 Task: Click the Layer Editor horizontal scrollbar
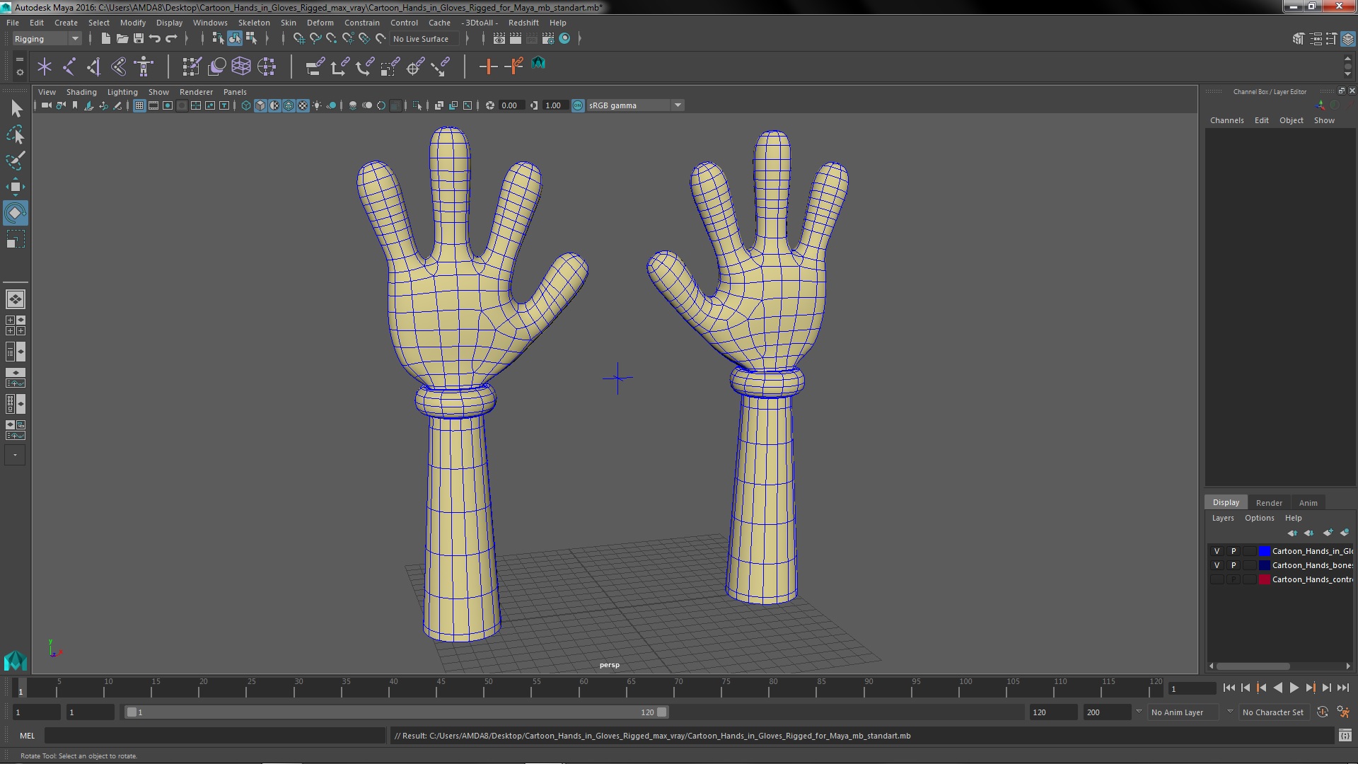pyautogui.click(x=1253, y=666)
